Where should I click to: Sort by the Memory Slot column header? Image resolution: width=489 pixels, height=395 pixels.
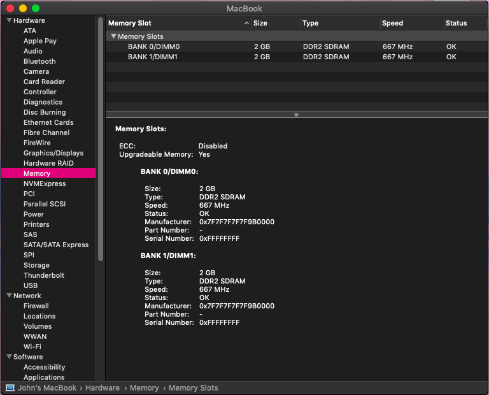(x=130, y=23)
